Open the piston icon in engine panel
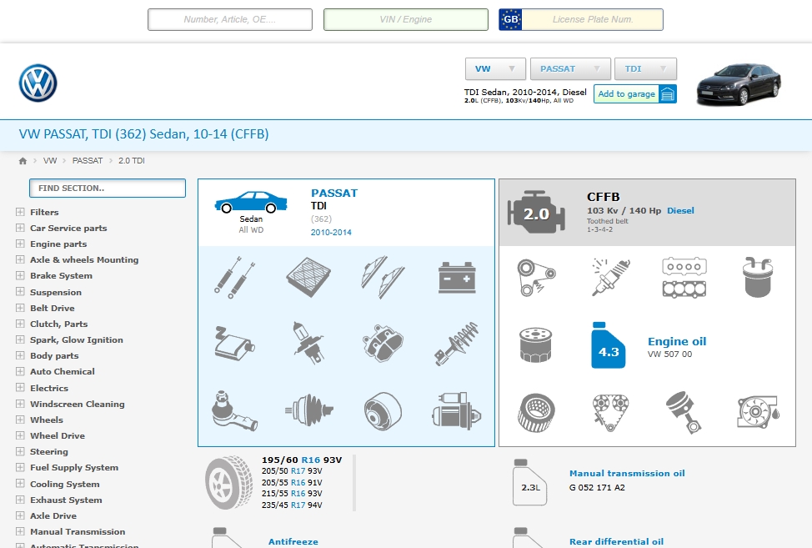This screenshot has height=548, width=812. tap(684, 410)
